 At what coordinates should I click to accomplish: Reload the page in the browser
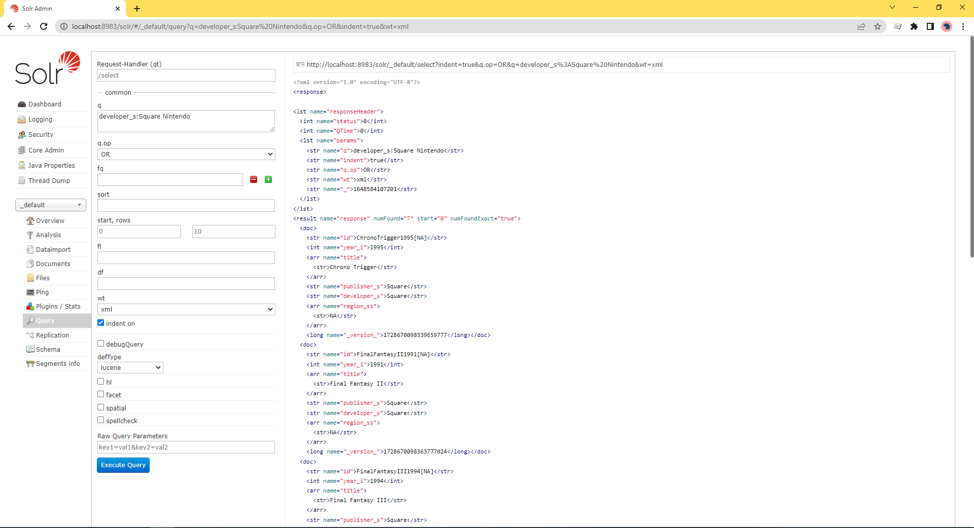[44, 26]
